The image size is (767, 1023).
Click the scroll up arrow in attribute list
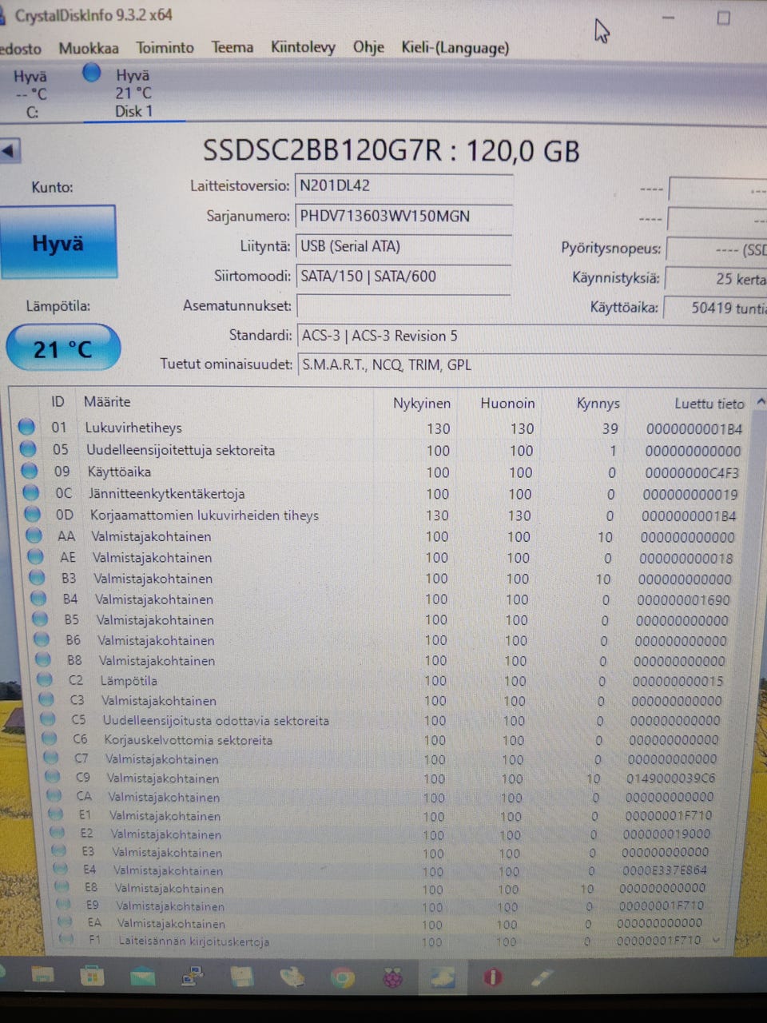(761, 402)
